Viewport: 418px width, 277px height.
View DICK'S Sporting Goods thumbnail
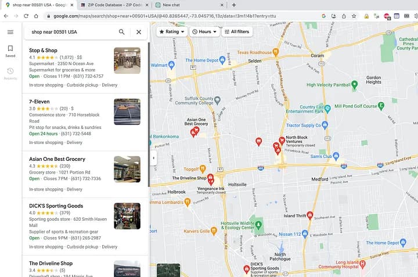coord(127,216)
